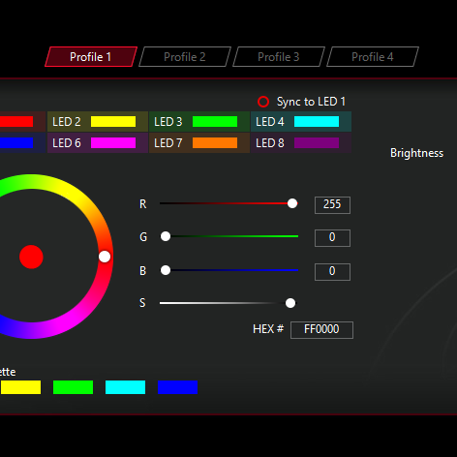Click the green value input field
The image size is (457, 457).
coord(332,238)
